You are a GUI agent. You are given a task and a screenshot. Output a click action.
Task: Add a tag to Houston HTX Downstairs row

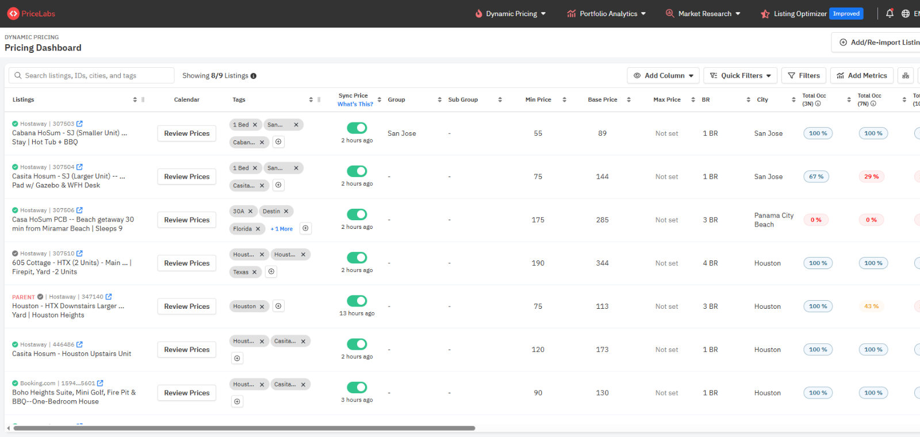278,306
